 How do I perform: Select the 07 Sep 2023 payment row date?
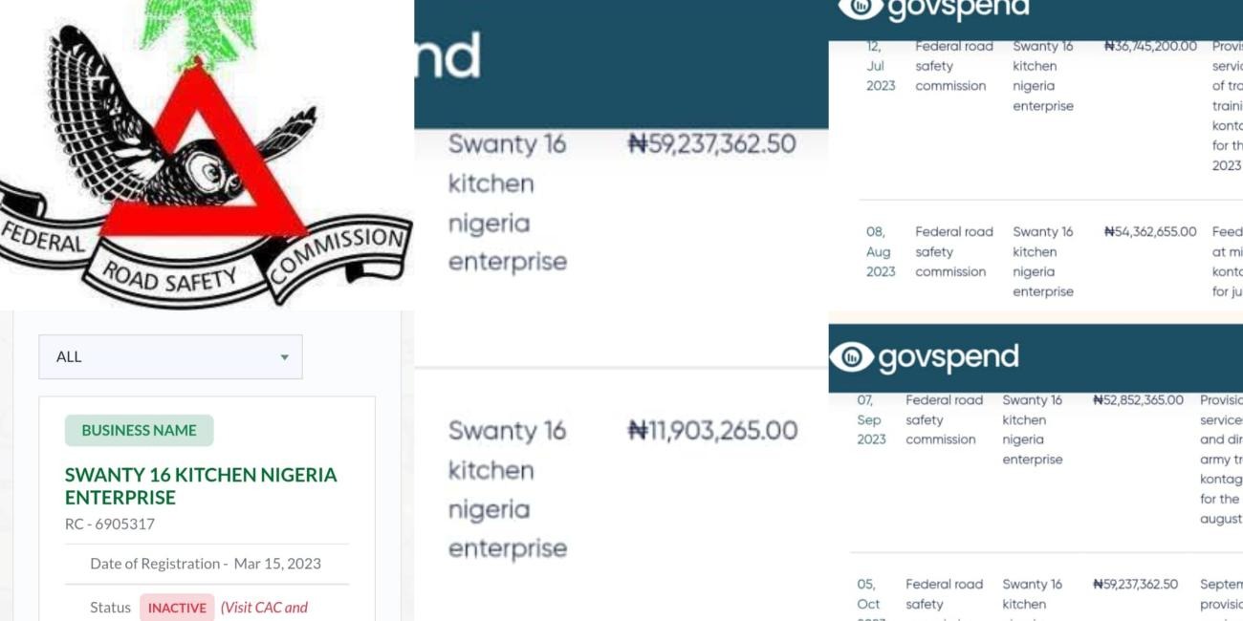click(871, 420)
